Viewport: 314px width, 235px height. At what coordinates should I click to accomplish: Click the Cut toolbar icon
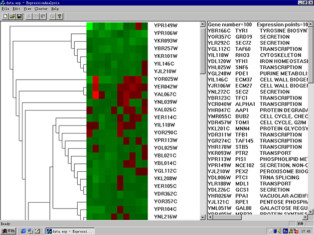(x=29, y=16)
